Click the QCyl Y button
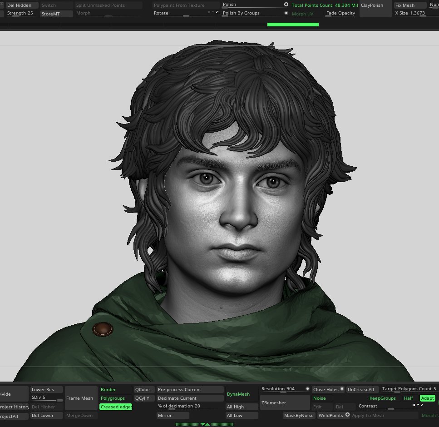Image resolution: width=439 pixels, height=427 pixels. pyautogui.click(x=144, y=398)
